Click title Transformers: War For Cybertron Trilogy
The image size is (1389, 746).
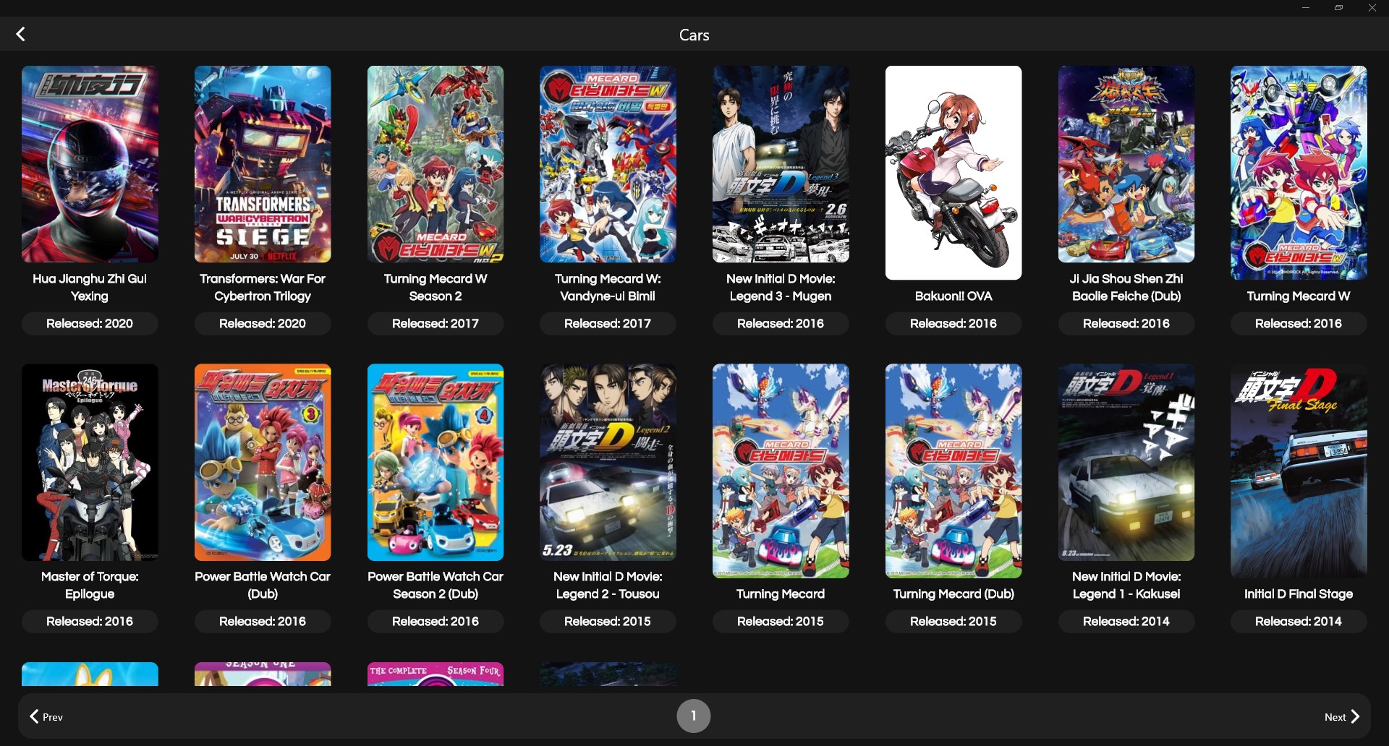(263, 287)
